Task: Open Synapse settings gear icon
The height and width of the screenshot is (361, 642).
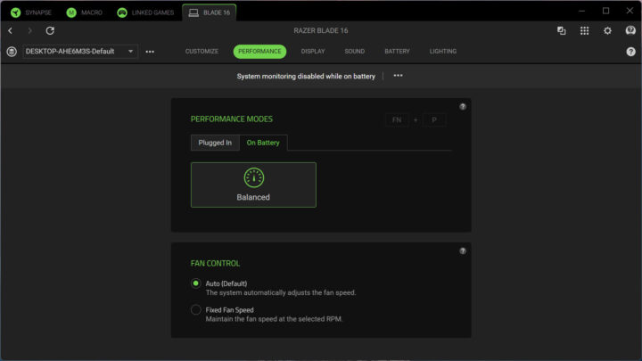Action: [607, 30]
